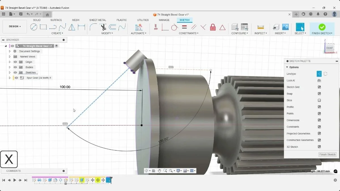Image resolution: width=340 pixels, height=191 pixels.
Task: Expand the Sketches folder node
Action: (10, 73)
